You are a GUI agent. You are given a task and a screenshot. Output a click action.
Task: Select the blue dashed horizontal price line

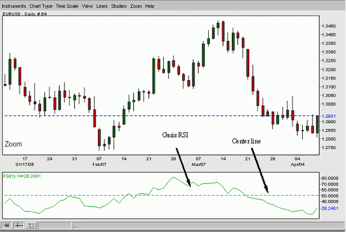[x=144, y=116]
